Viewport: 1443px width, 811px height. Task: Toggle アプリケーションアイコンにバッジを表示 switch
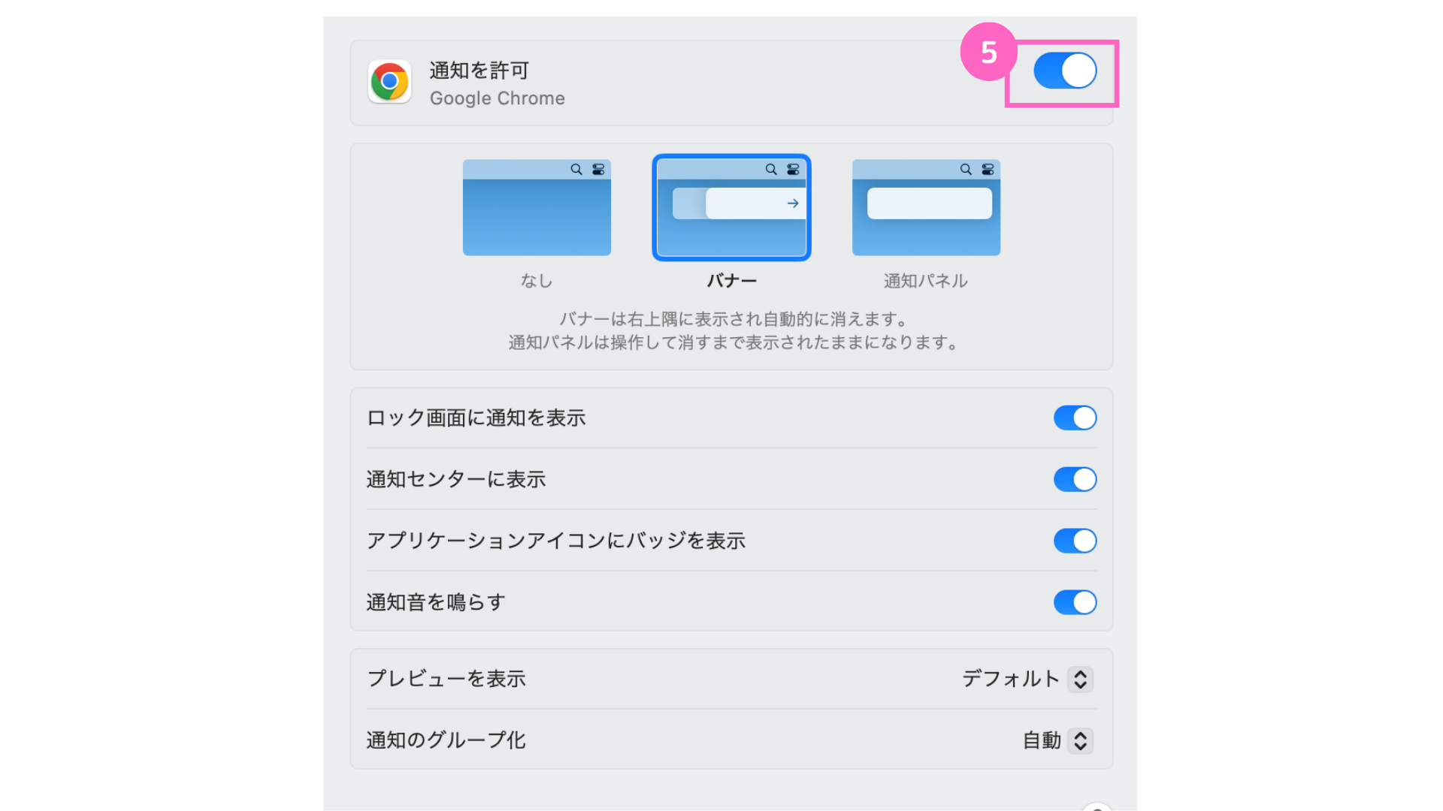coord(1075,541)
